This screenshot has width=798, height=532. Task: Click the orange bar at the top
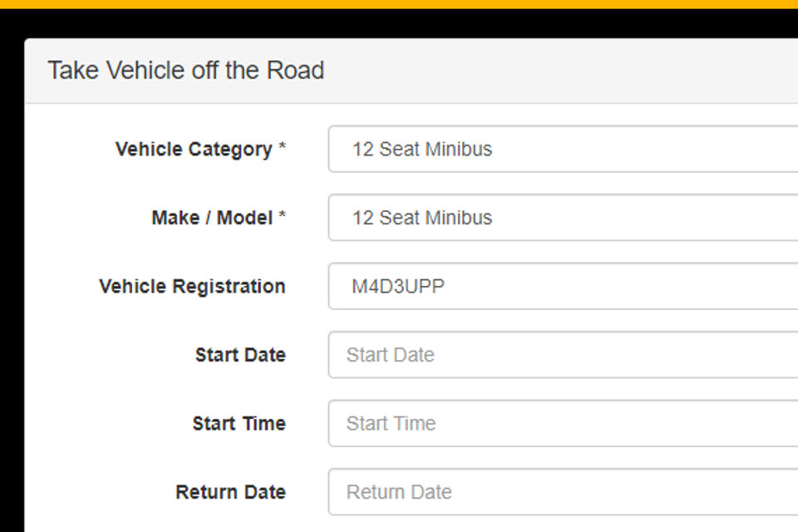(x=399, y=3)
